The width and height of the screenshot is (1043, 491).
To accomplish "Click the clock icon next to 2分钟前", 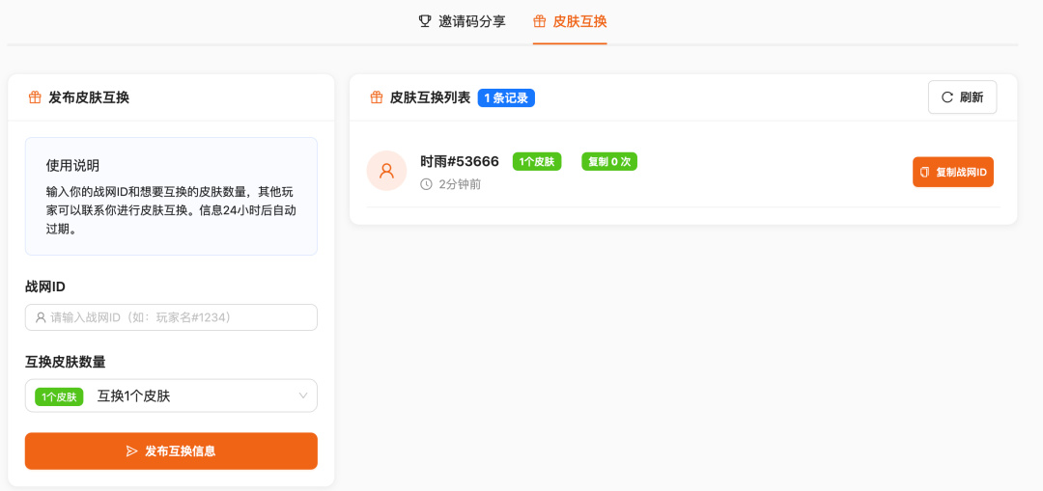I will pos(427,184).
